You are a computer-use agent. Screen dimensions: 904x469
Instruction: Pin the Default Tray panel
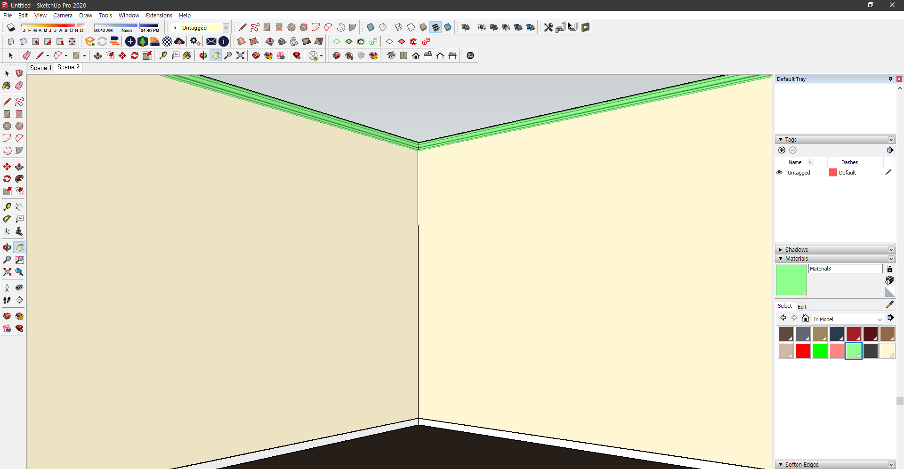[890, 79]
